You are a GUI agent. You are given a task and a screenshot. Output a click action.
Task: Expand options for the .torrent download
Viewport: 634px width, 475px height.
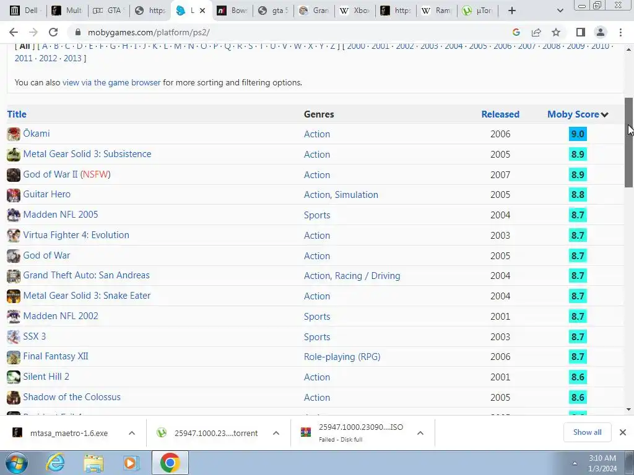(x=276, y=433)
